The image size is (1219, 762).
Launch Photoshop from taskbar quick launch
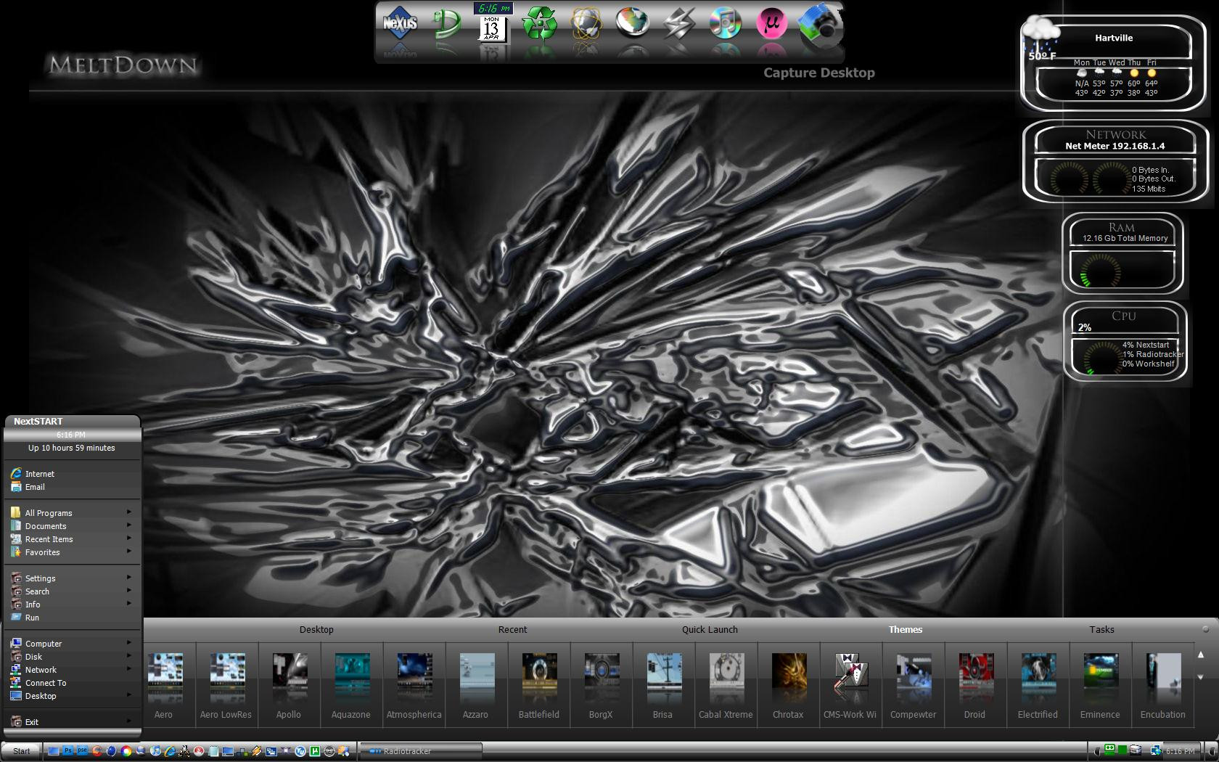[x=68, y=751]
